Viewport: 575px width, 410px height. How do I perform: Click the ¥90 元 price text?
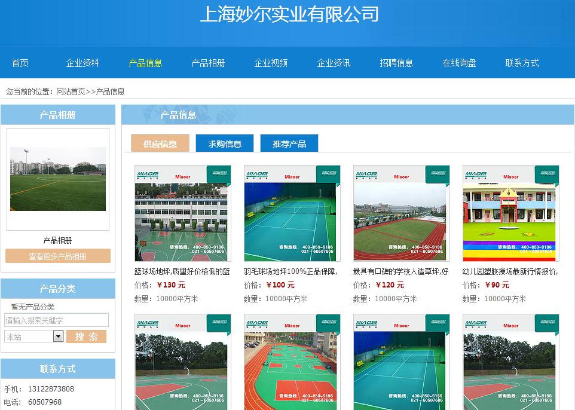497,285
